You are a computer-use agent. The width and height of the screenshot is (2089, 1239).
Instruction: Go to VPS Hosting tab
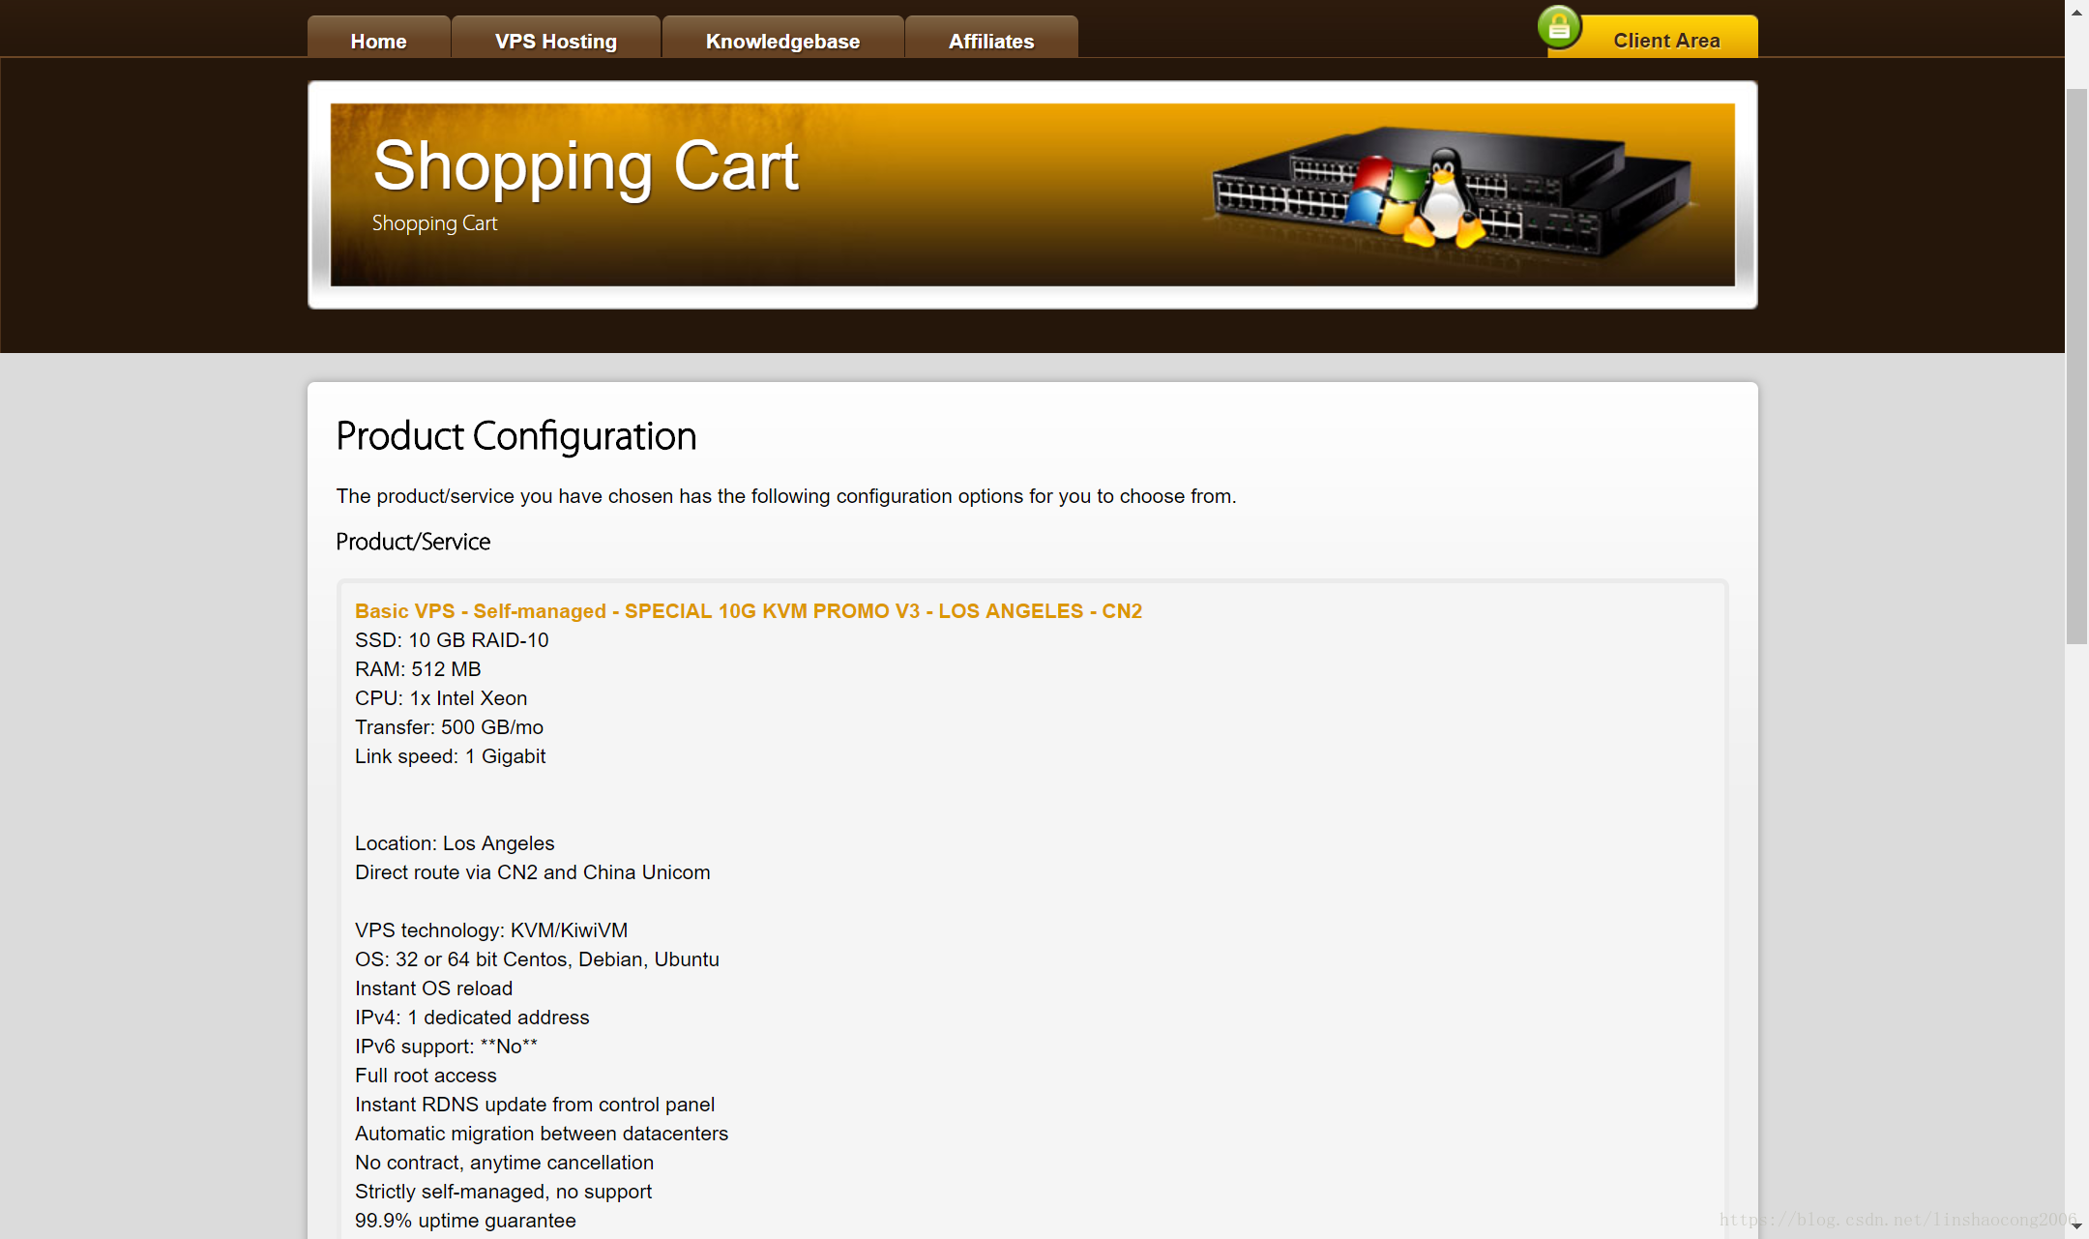coord(555,41)
